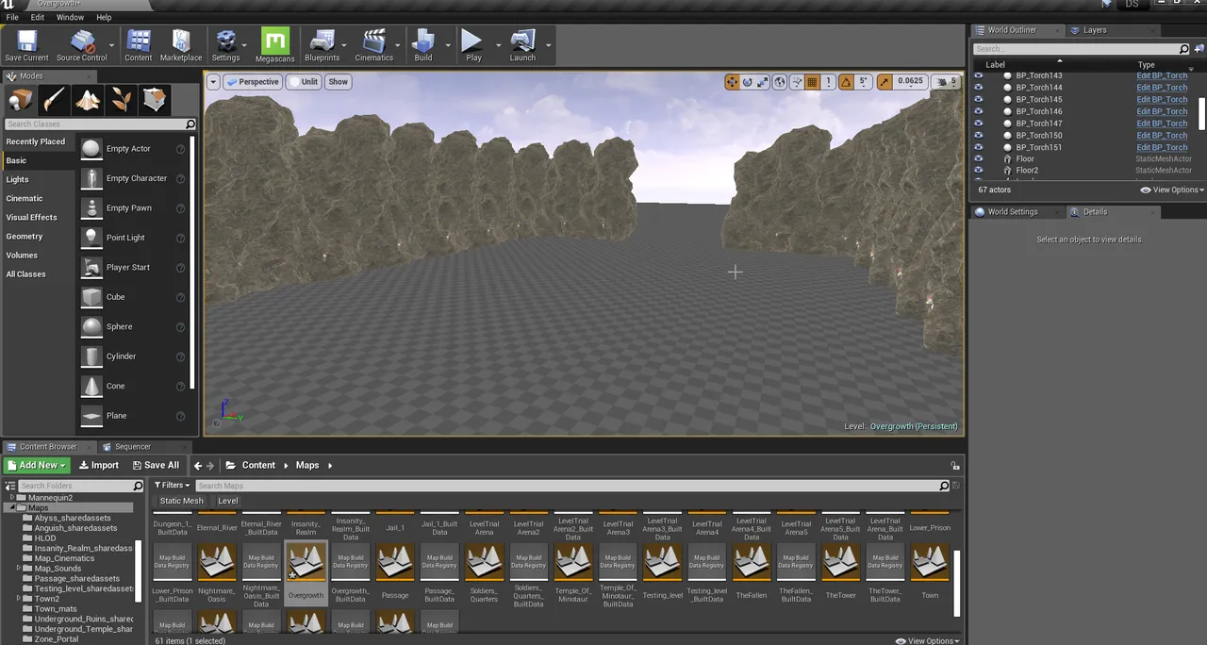Click the Point Light icon
Image resolution: width=1207 pixels, height=645 pixels.
(91, 238)
